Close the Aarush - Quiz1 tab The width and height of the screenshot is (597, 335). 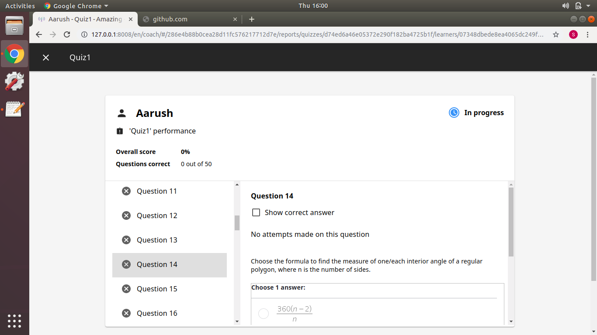pos(130,19)
